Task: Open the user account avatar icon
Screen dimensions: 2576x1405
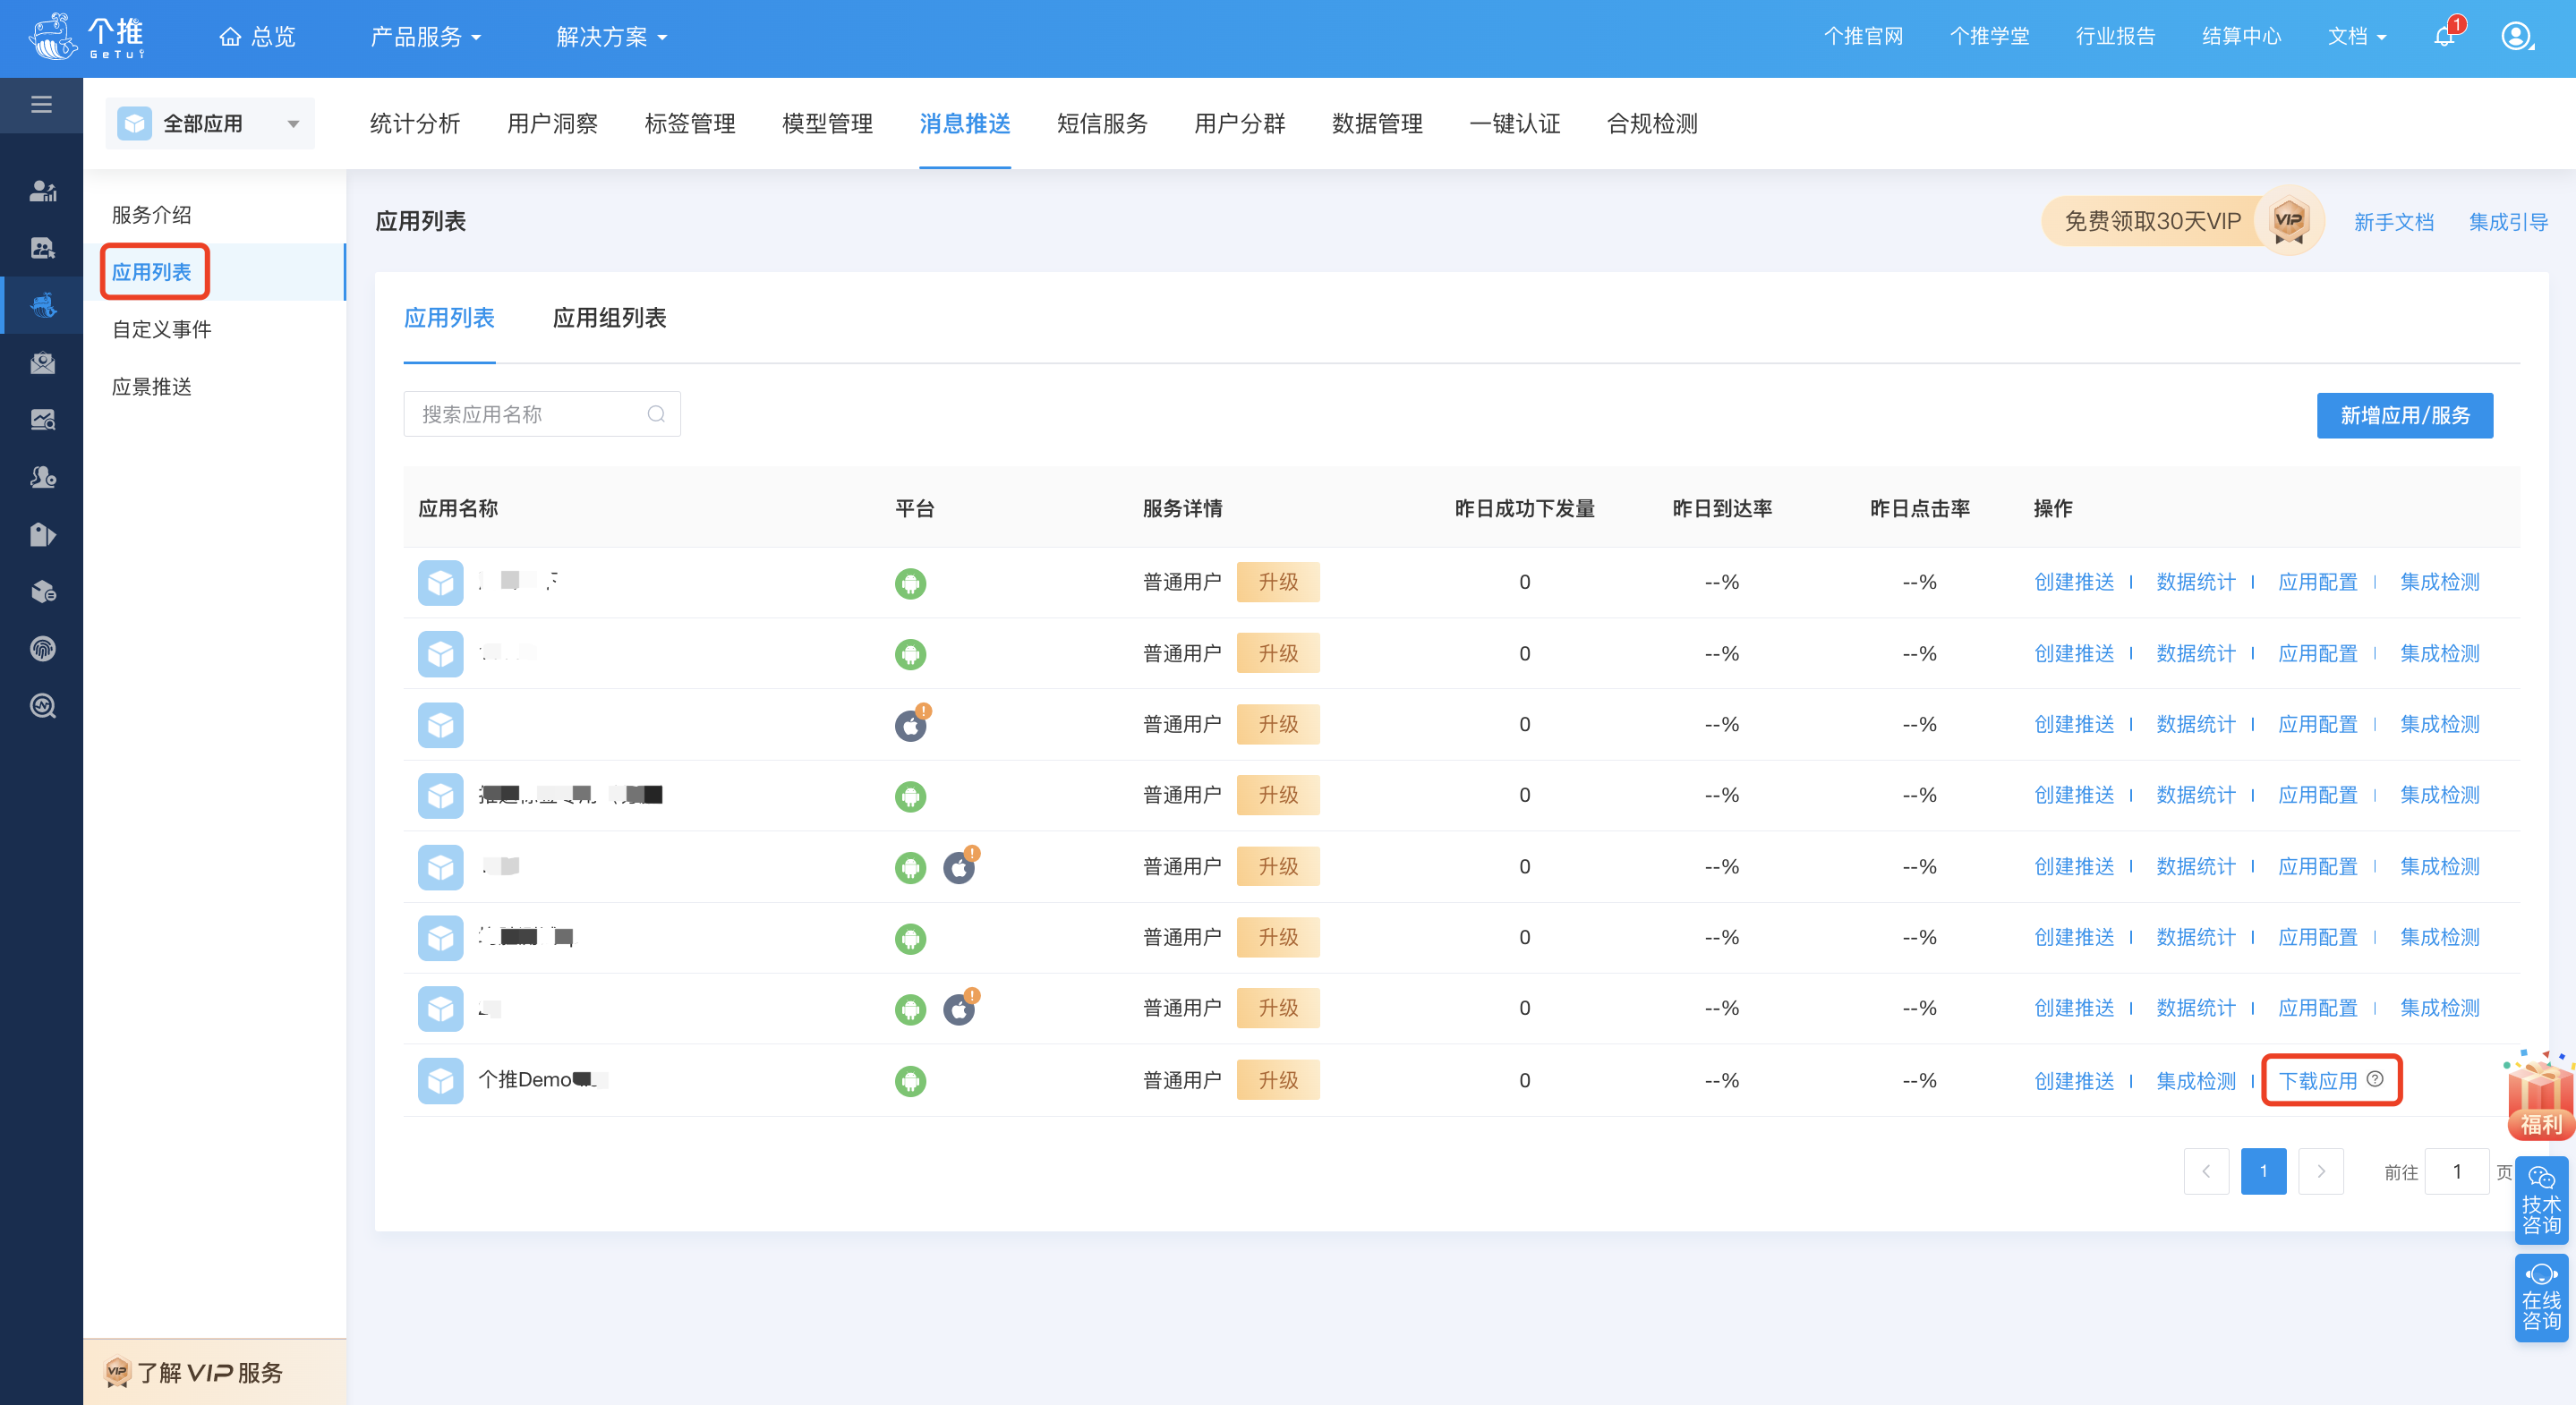Action: [x=2516, y=37]
